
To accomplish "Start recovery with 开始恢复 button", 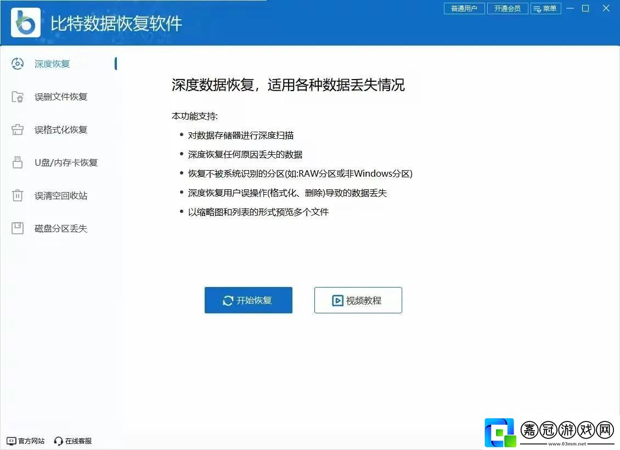I will 249,300.
